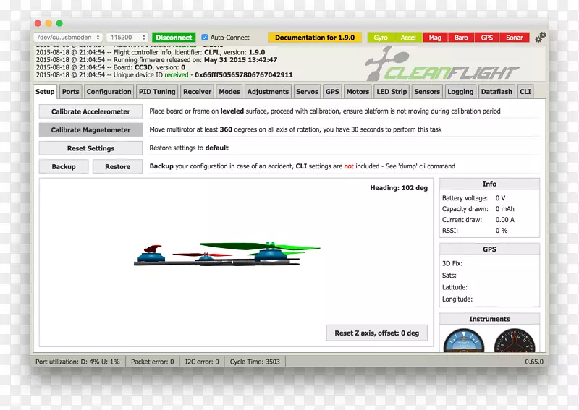
Task: Click the Disconnect button
Action: coord(174,38)
